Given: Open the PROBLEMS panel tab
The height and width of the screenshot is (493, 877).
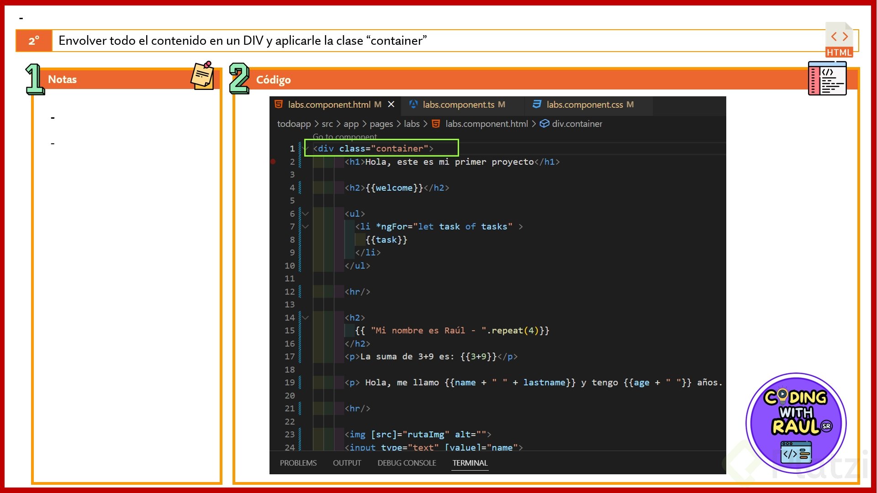Looking at the screenshot, I should pyautogui.click(x=298, y=463).
